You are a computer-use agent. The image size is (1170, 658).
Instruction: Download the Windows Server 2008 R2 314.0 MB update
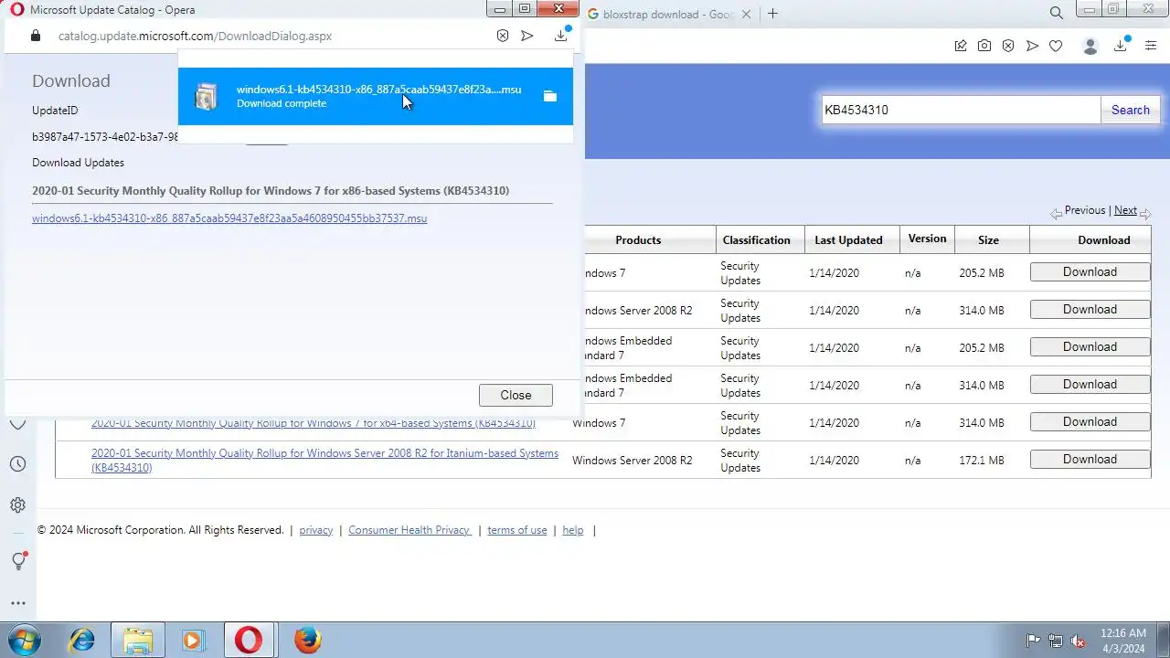click(1090, 310)
